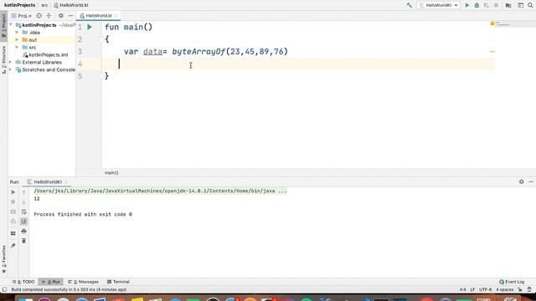This screenshot has width=536, height=301.
Task: Click Collapse All in Project panel
Action: coord(49,16)
